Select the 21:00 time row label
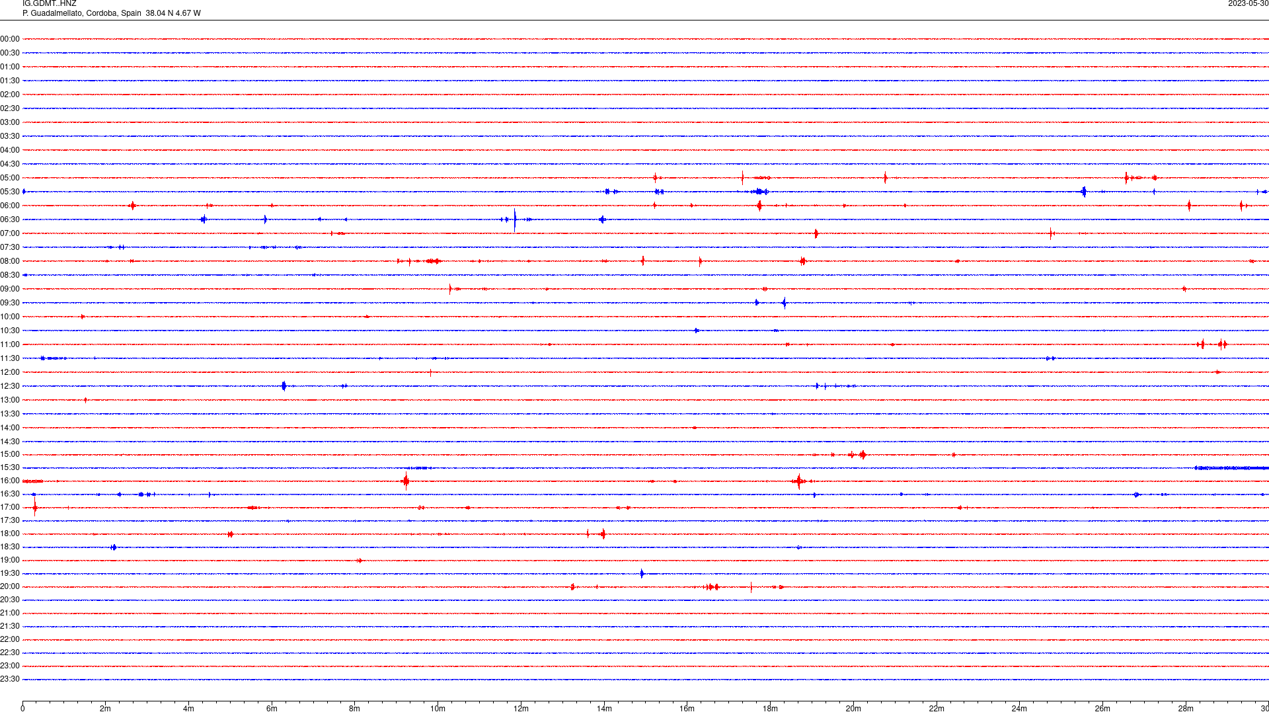1269x714 pixels. pyautogui.click(x=10, y=613)
